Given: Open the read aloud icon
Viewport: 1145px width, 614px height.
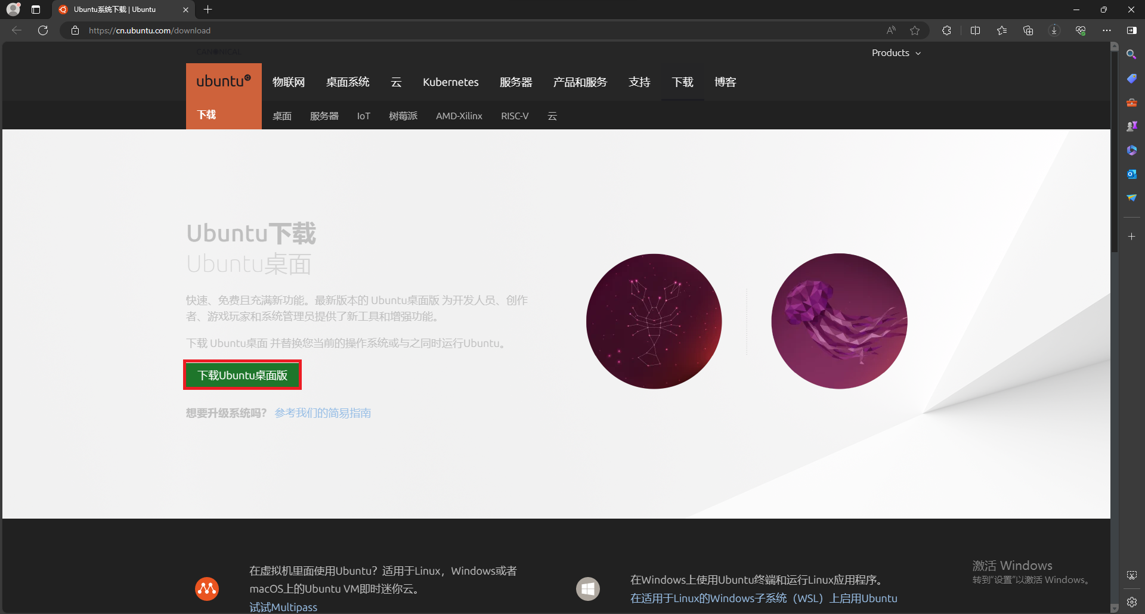Looking at the screenshot, I should pos(891,30).
